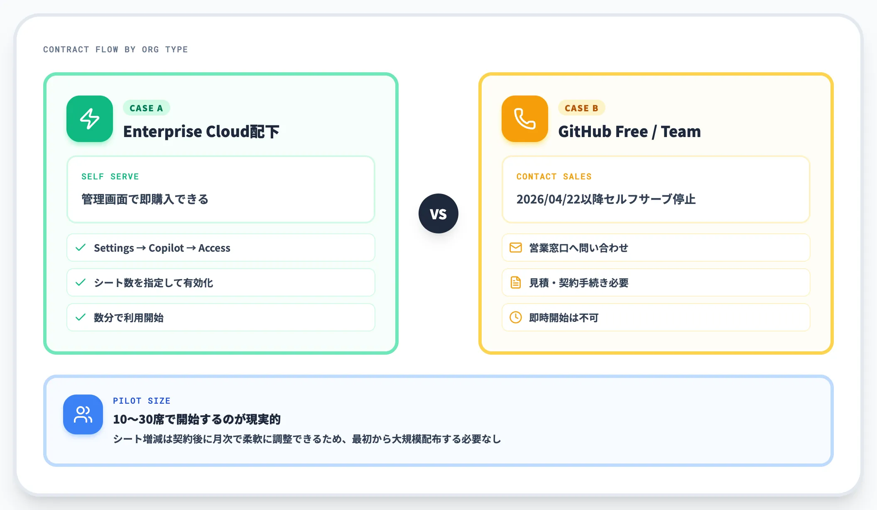877x510 pixels.
Task: Click the text 管理画面で即購入できる
Action: pyautogui.click(x=145, y=199)
